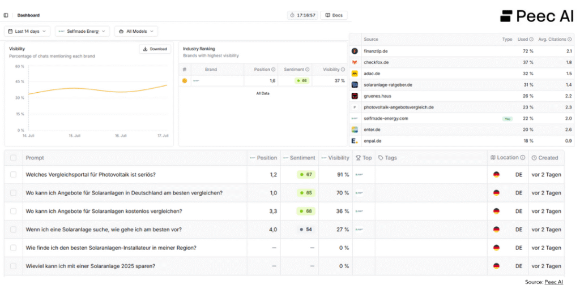
Task: Sort by Visibility column in prompts table
Action: click(335, 158)
